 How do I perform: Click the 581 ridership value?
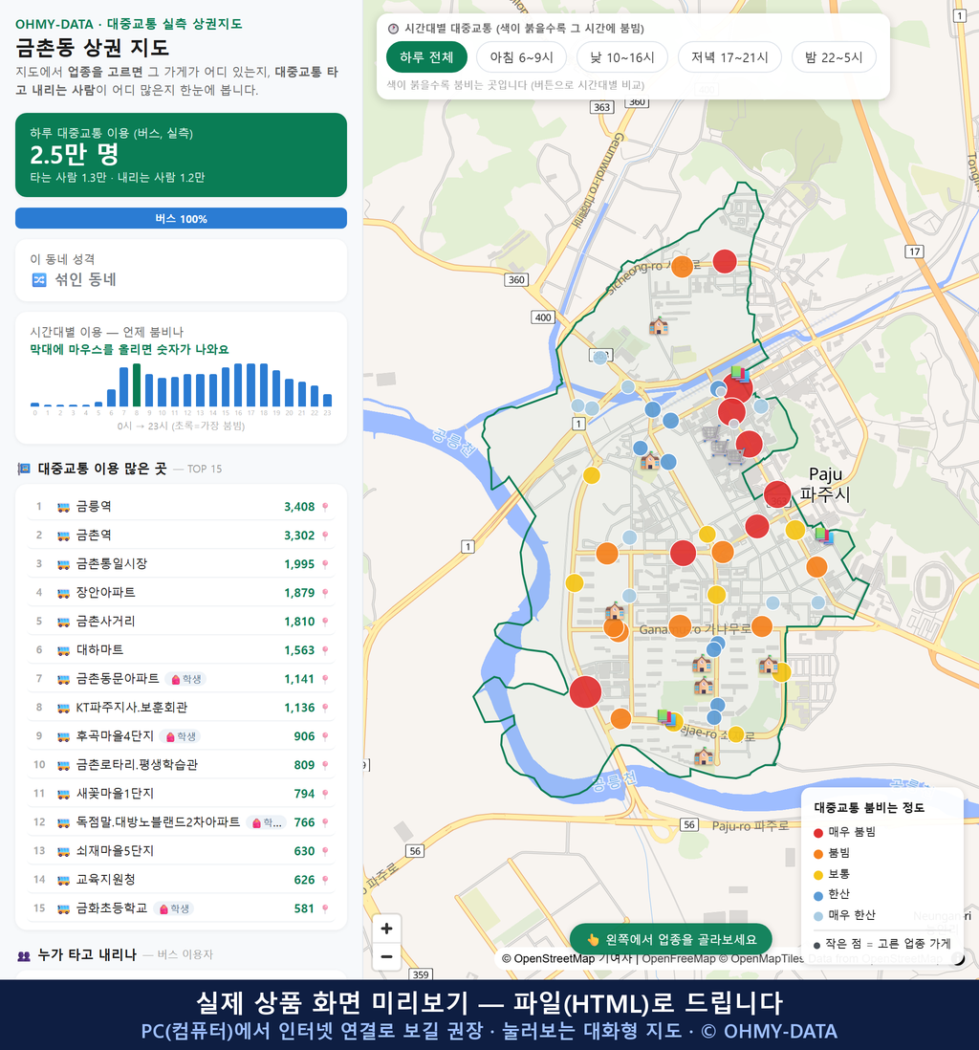(304, 908)
